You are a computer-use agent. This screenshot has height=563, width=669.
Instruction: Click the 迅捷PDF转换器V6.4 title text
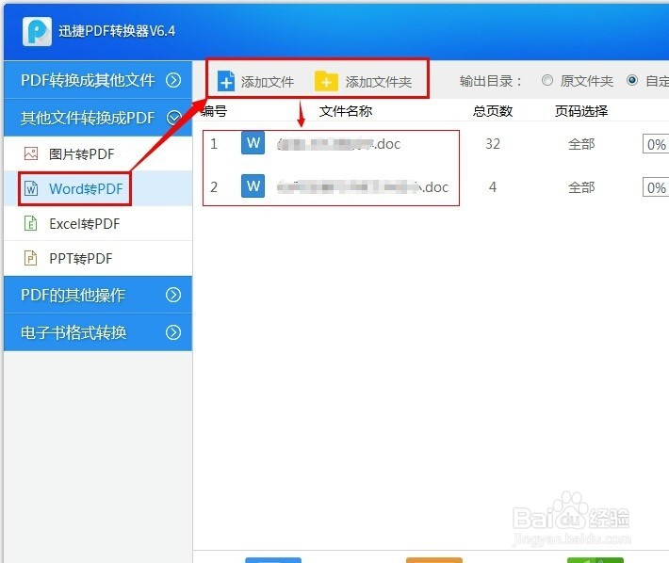point(117,31)
